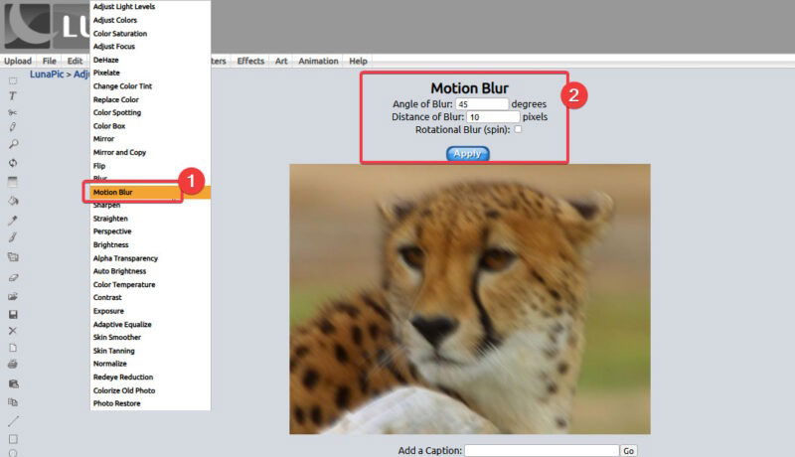Pick the paint bucket fill tool
The height and width of the screenshot is (457, 795).
coord(13,200)
